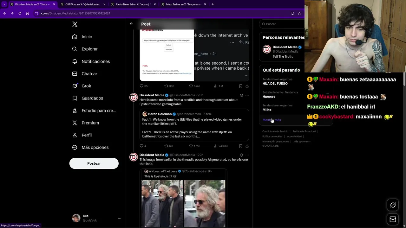Open Política de cookies link

click(x=272, y=136)
